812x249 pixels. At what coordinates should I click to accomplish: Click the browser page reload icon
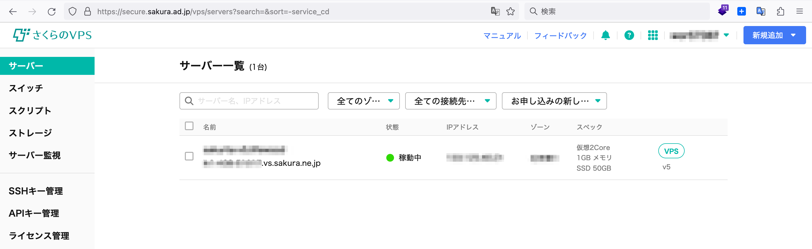(x=52, y=12)
